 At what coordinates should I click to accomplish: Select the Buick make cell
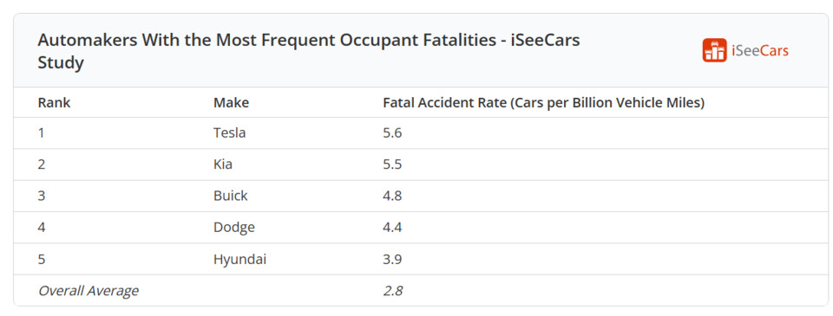coord(231,196)
